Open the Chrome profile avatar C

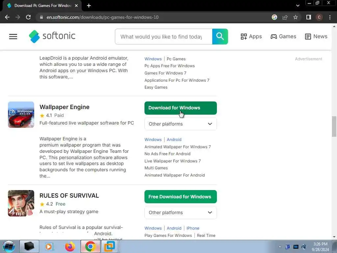click(319, 17)
